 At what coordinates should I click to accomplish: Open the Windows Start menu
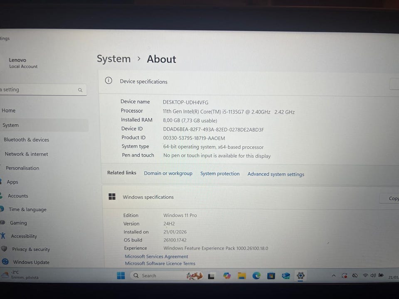(x=121, y=275)
